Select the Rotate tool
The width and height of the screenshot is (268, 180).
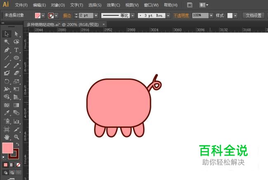coord(7,81)
